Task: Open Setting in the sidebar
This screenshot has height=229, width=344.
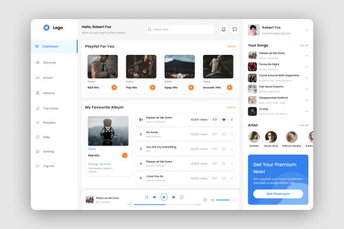Action: 45,151
